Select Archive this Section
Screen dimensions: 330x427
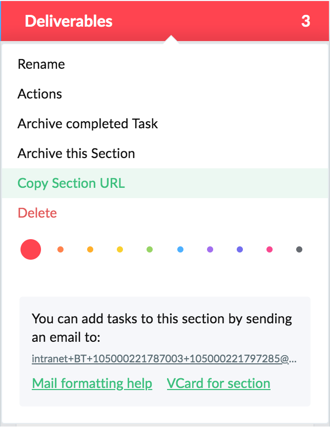pyautogui.click(x=164, y=153)
